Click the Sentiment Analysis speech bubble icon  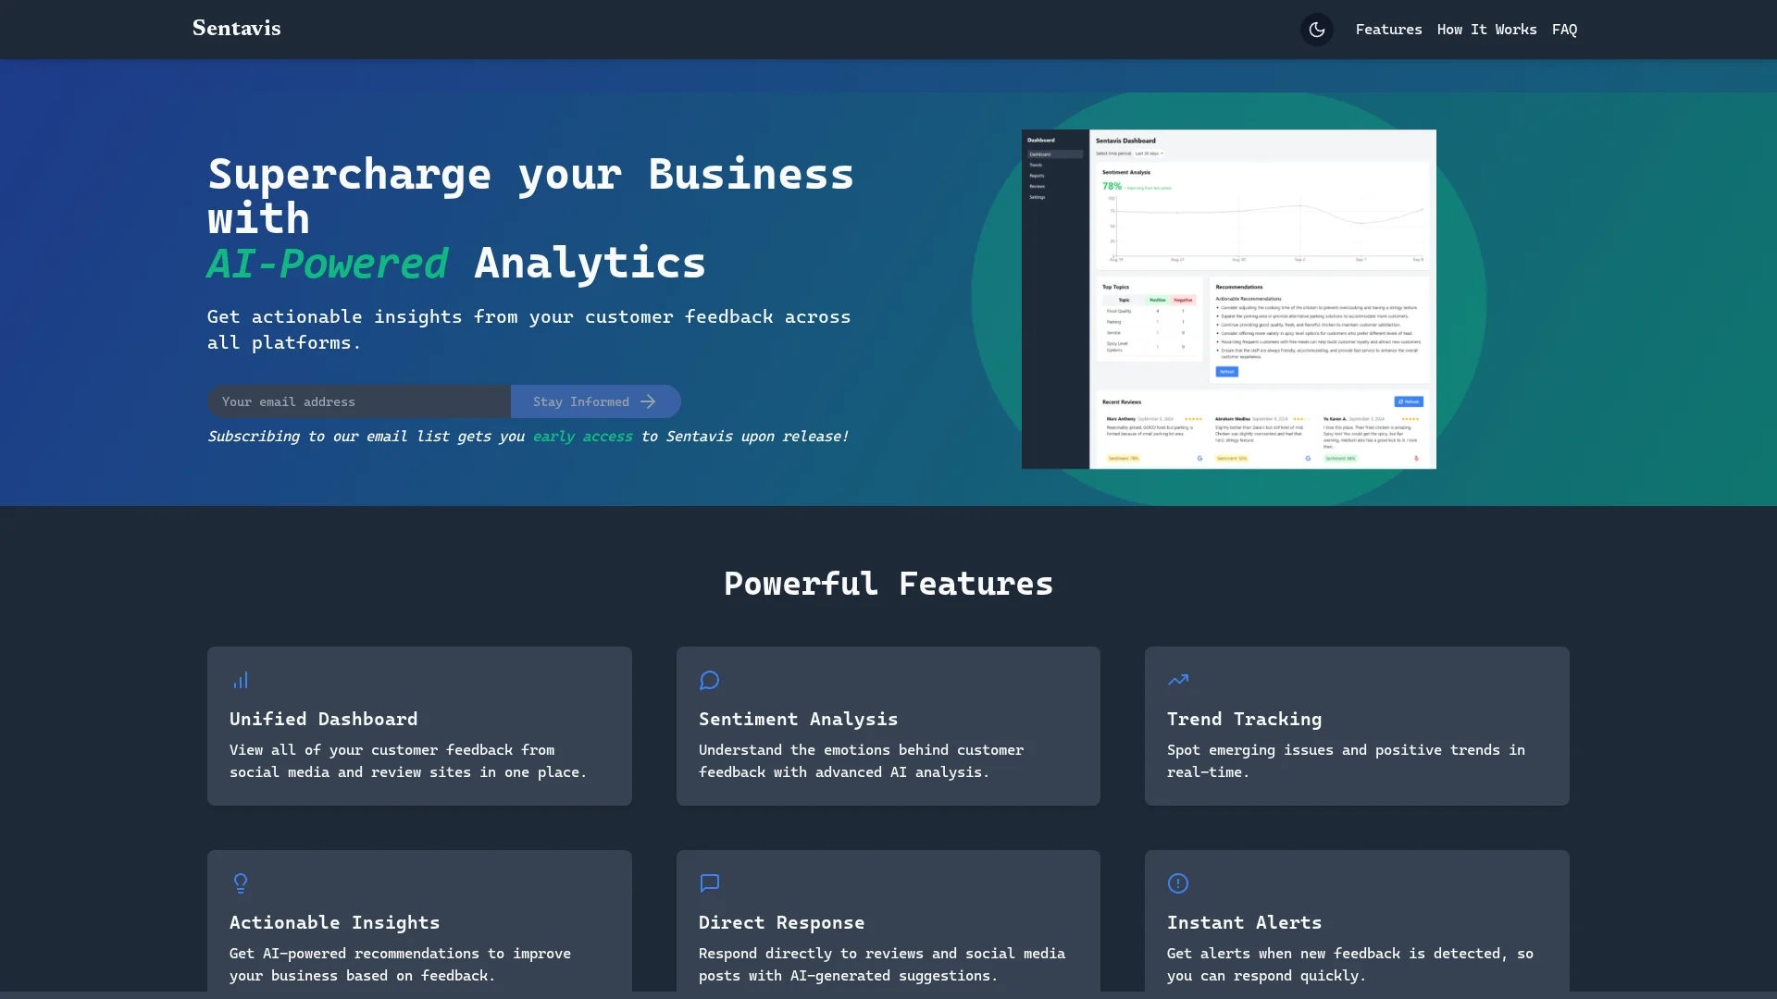(710, 681)
